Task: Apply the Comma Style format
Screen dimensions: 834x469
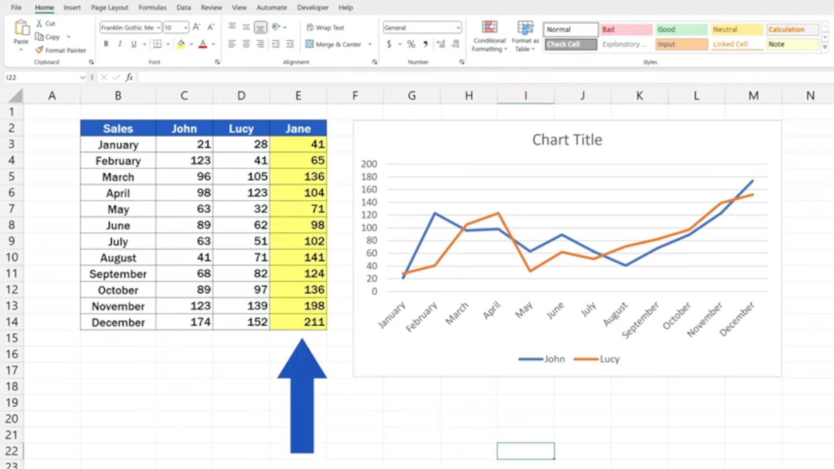Action: click(425, 44)
